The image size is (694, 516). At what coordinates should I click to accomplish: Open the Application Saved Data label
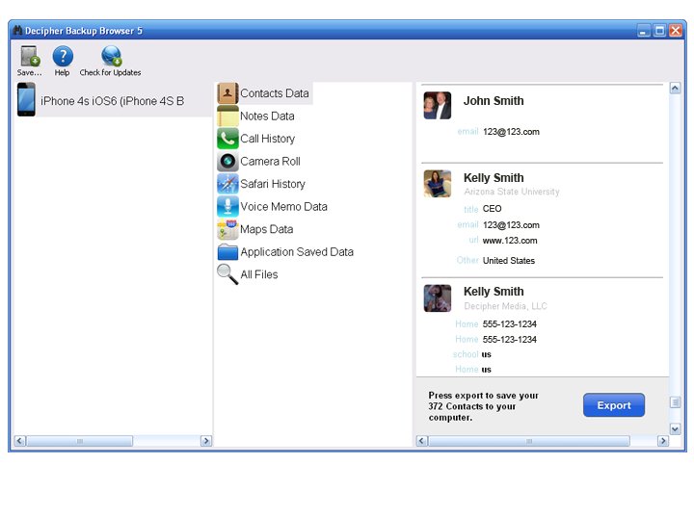[297, 252]
